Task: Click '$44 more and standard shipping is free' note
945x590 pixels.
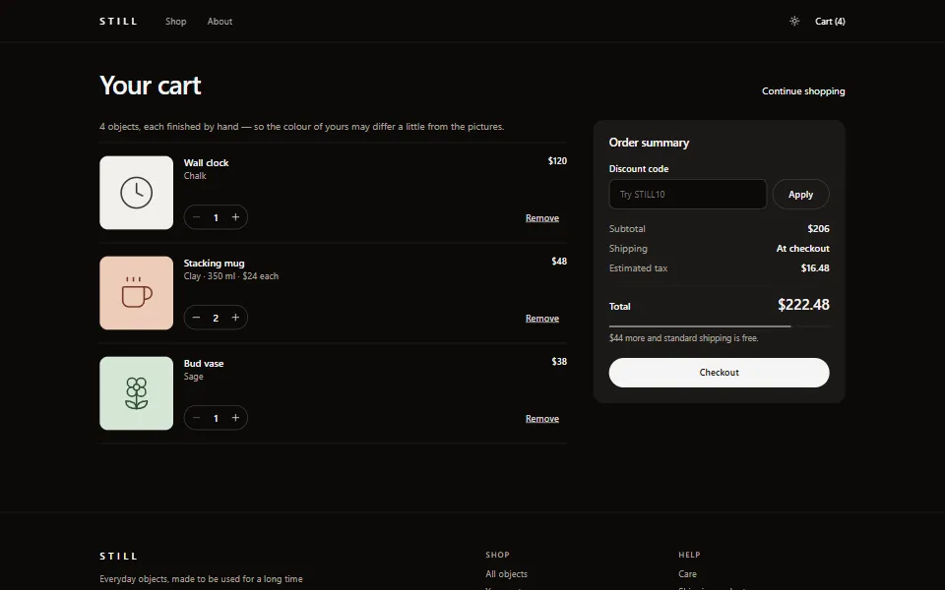Action: (683, 338)
